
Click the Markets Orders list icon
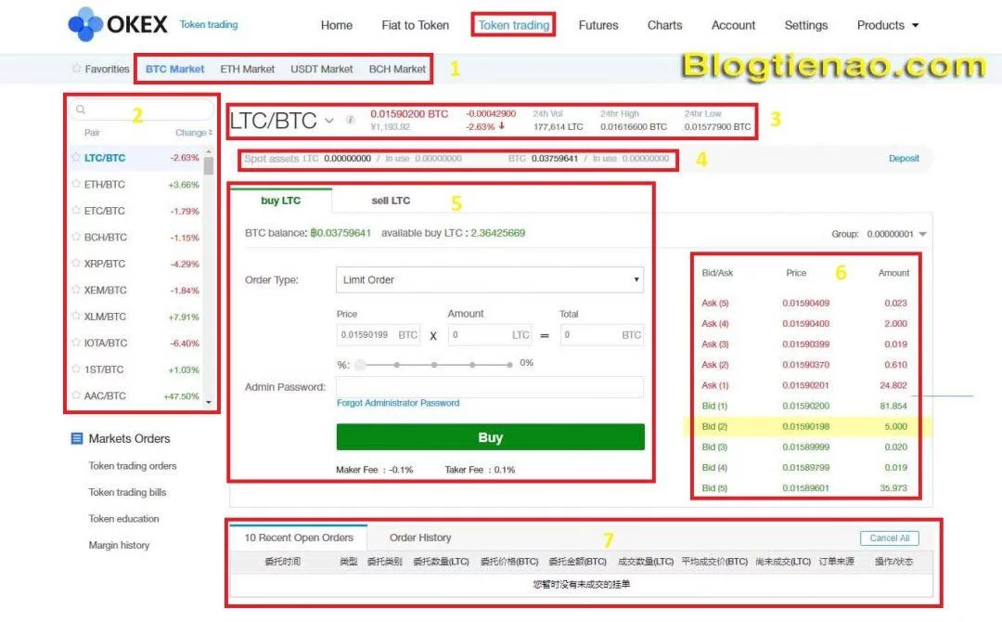click(x=77, y=438)
